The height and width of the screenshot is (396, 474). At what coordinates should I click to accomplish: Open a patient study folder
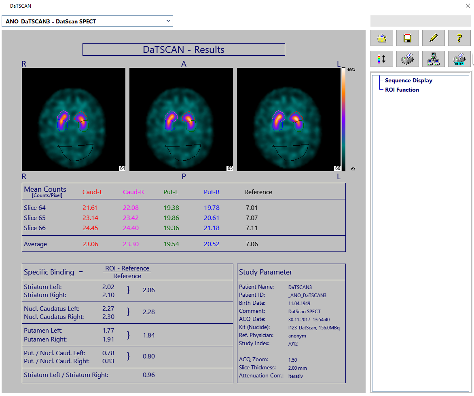382,38
